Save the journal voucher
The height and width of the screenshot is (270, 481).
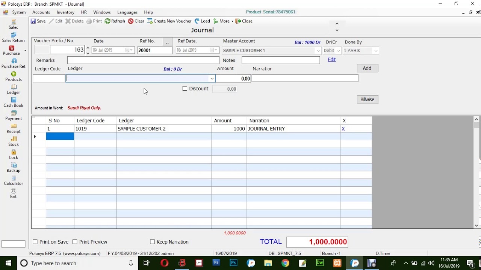38,21
